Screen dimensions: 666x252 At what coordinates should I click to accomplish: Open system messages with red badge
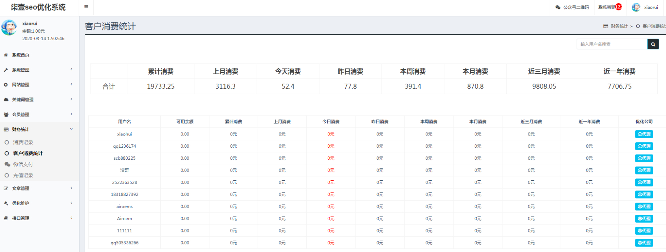tap(610, 7)
